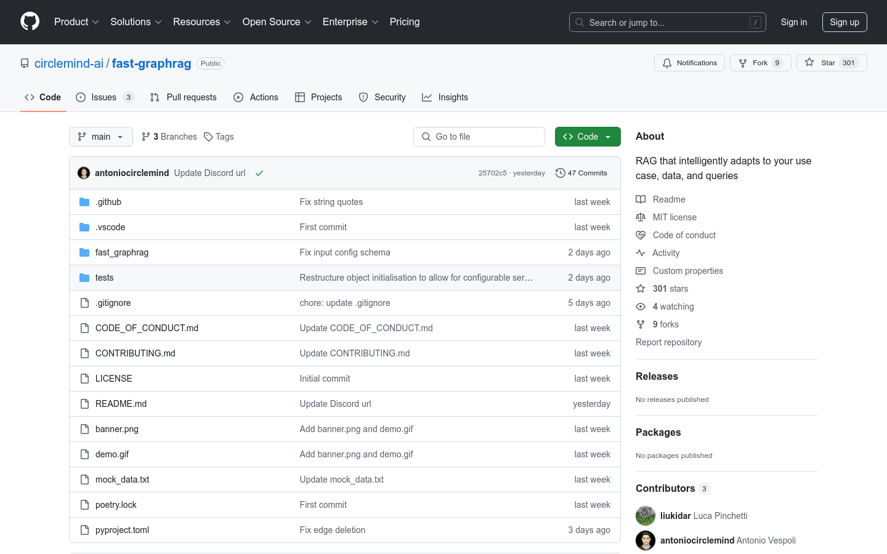Open notifications via the bell icon
This screenshot has height=554, width=887.
[x=666, y=62]
